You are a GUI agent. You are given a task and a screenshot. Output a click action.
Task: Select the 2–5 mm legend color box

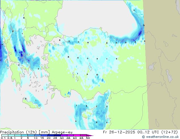[x=24, y=135]
